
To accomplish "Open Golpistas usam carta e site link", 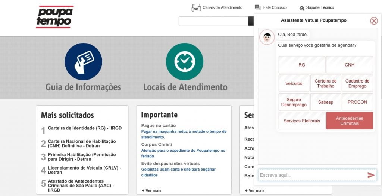I will (178, 172).
